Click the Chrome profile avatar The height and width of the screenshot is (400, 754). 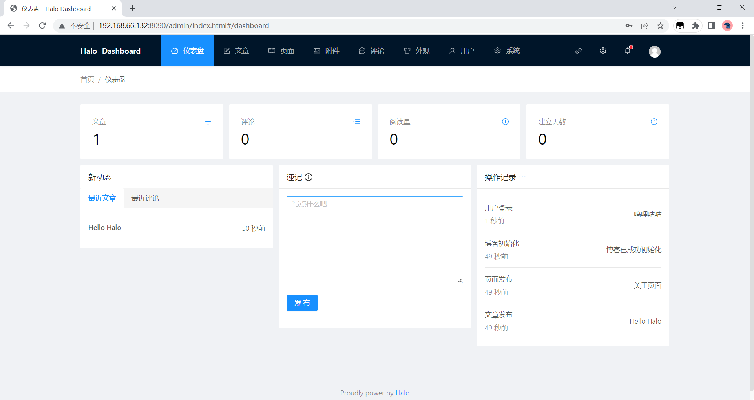727,25
